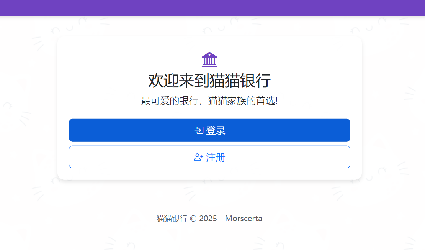The image size is (425, 250).
Task: Click the slogan 最可爱的银行，猫猫家族的首选!
Action: coord(209,101)
